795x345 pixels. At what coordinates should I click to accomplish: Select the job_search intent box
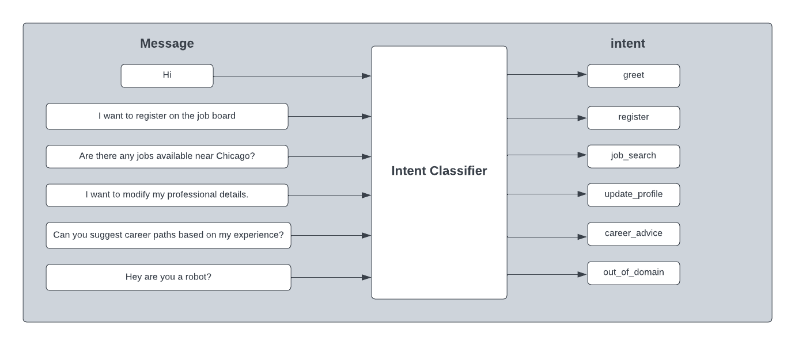coord(633,156)
